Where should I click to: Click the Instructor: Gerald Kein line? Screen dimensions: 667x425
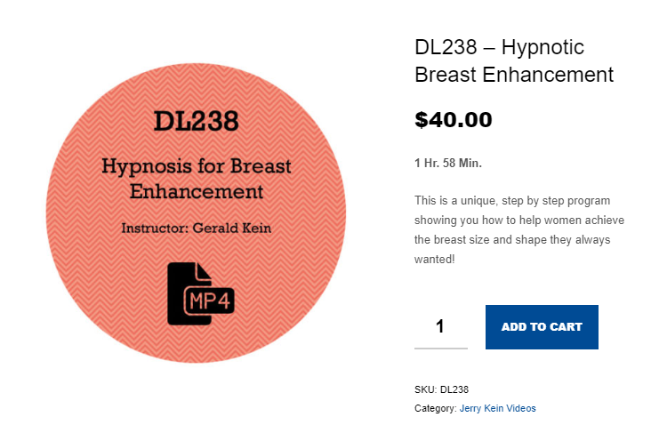click(196, 228)
